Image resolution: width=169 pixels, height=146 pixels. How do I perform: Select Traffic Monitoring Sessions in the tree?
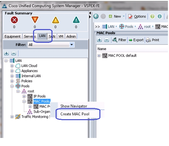(x=36, y=117)
